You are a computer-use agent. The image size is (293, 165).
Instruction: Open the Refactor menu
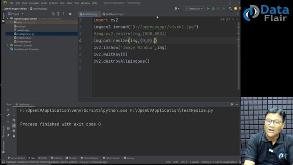click(x=53, y=3)
